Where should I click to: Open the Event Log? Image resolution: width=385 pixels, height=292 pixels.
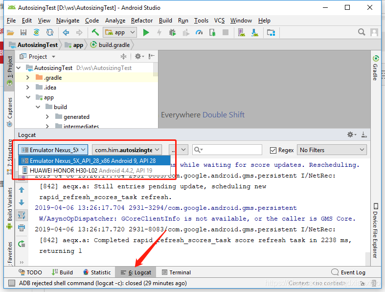348,272
